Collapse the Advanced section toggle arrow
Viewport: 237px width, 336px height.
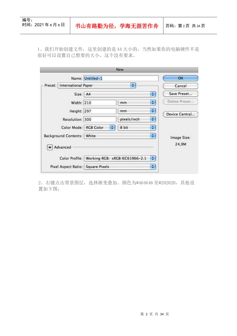(50, 147)
